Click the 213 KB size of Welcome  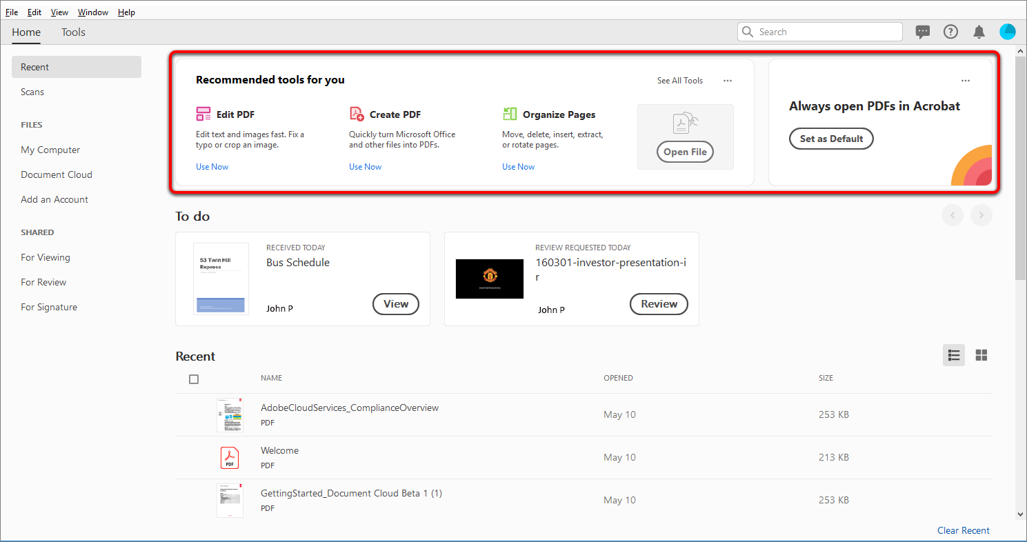pyautogui.click(x=834, y=457)
